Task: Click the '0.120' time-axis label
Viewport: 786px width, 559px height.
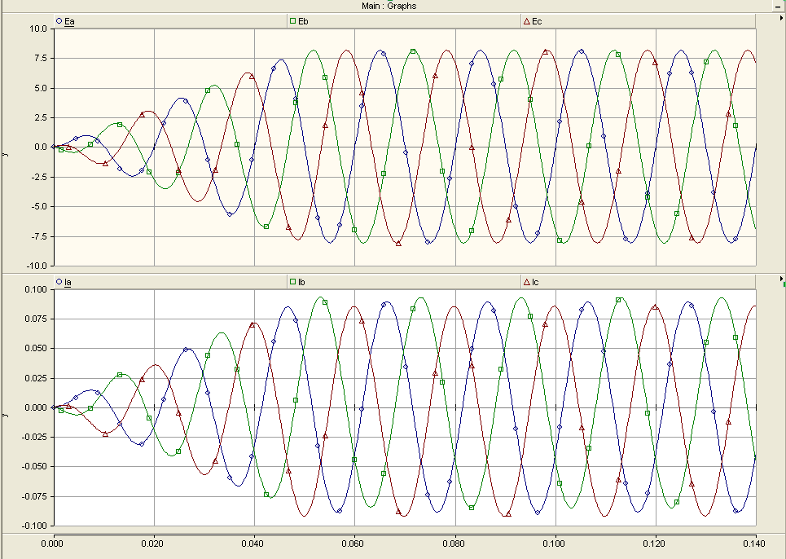Action: [655, 544]
